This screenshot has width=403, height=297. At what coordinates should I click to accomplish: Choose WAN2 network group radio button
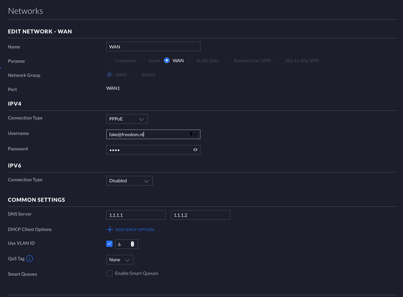point(136,75)
